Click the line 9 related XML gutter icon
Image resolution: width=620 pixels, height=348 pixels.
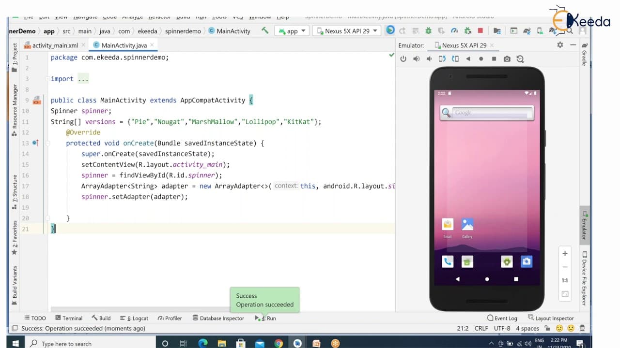[36, 101]
